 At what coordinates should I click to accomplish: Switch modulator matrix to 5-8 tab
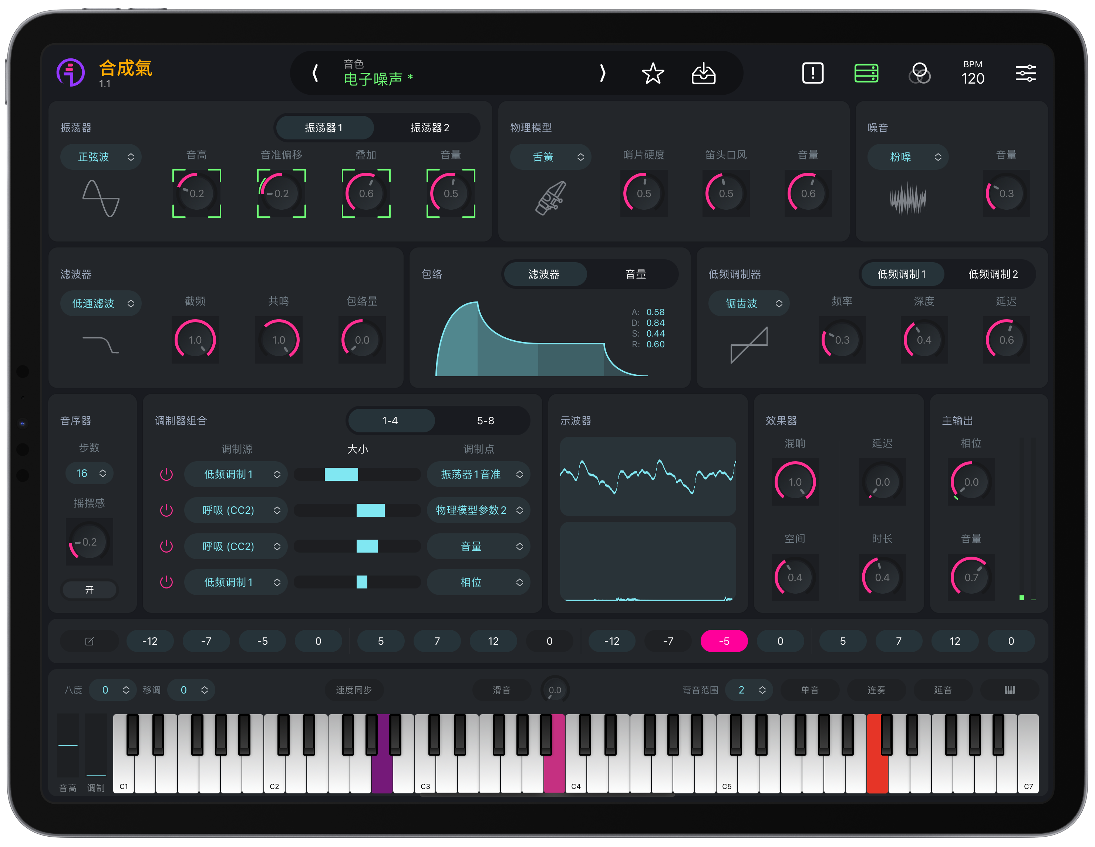(x=485, y=421)
